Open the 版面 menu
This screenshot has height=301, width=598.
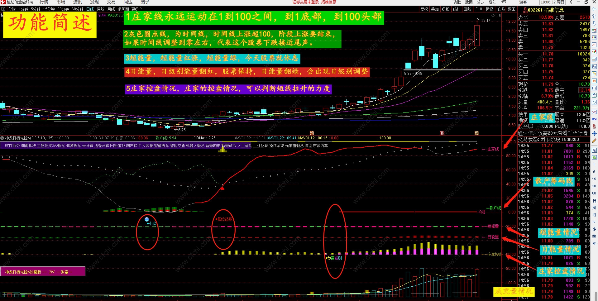click(469, 2)
